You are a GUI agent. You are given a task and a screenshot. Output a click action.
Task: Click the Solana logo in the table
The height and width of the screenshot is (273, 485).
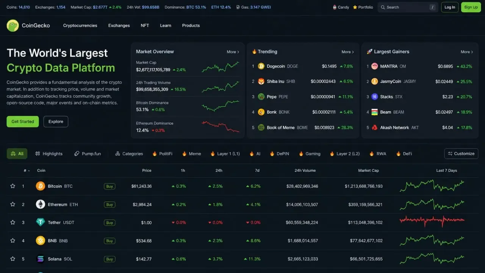tap(40, 259)
